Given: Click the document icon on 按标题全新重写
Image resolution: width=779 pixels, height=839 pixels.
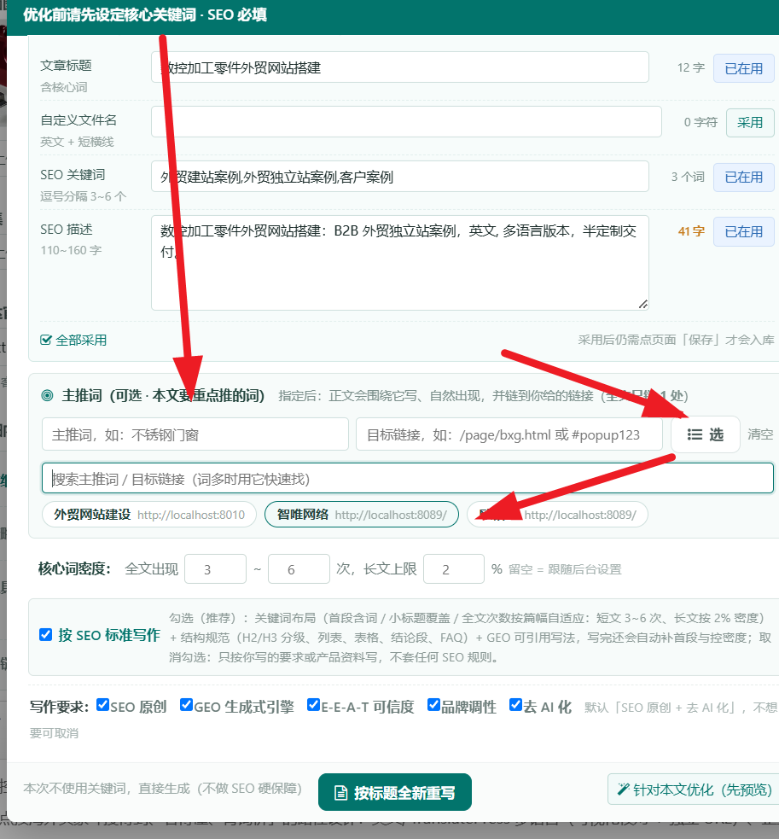Looking at the screenshot, I should (340, 793).
